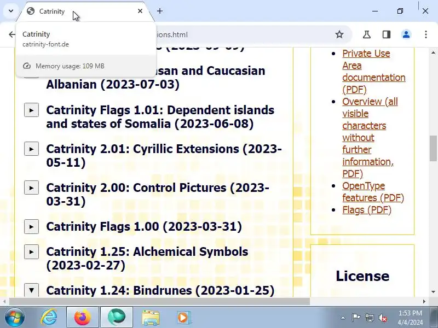Open OpenType features PDF link
Image resolution: width=438 pixels, height=328 pixels.
coord(373,192)
